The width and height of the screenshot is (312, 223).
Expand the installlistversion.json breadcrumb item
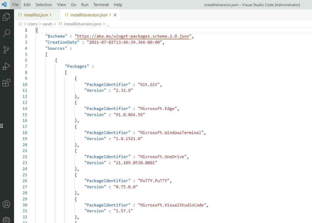click(82, 24)
